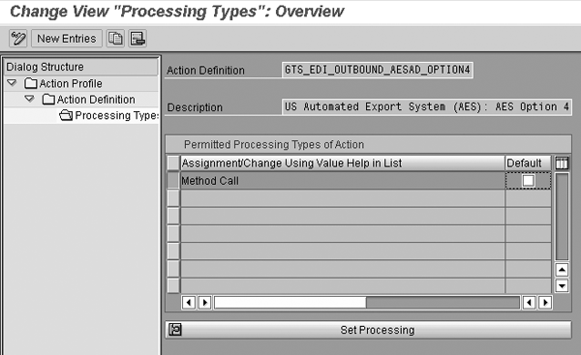The height and width of the screenshot is (355, 581).
Task: Collapse the Action Definition tree node
Action: [x=29, y=99]
